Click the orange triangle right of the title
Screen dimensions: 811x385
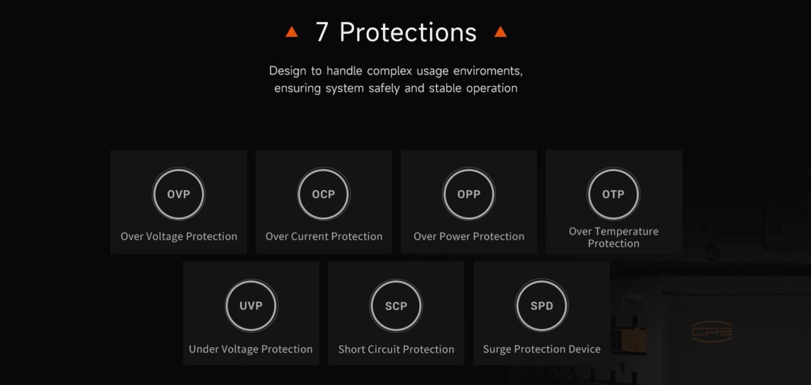(501, 32)
